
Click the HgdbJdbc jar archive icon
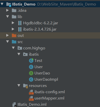tap(20, 23)
